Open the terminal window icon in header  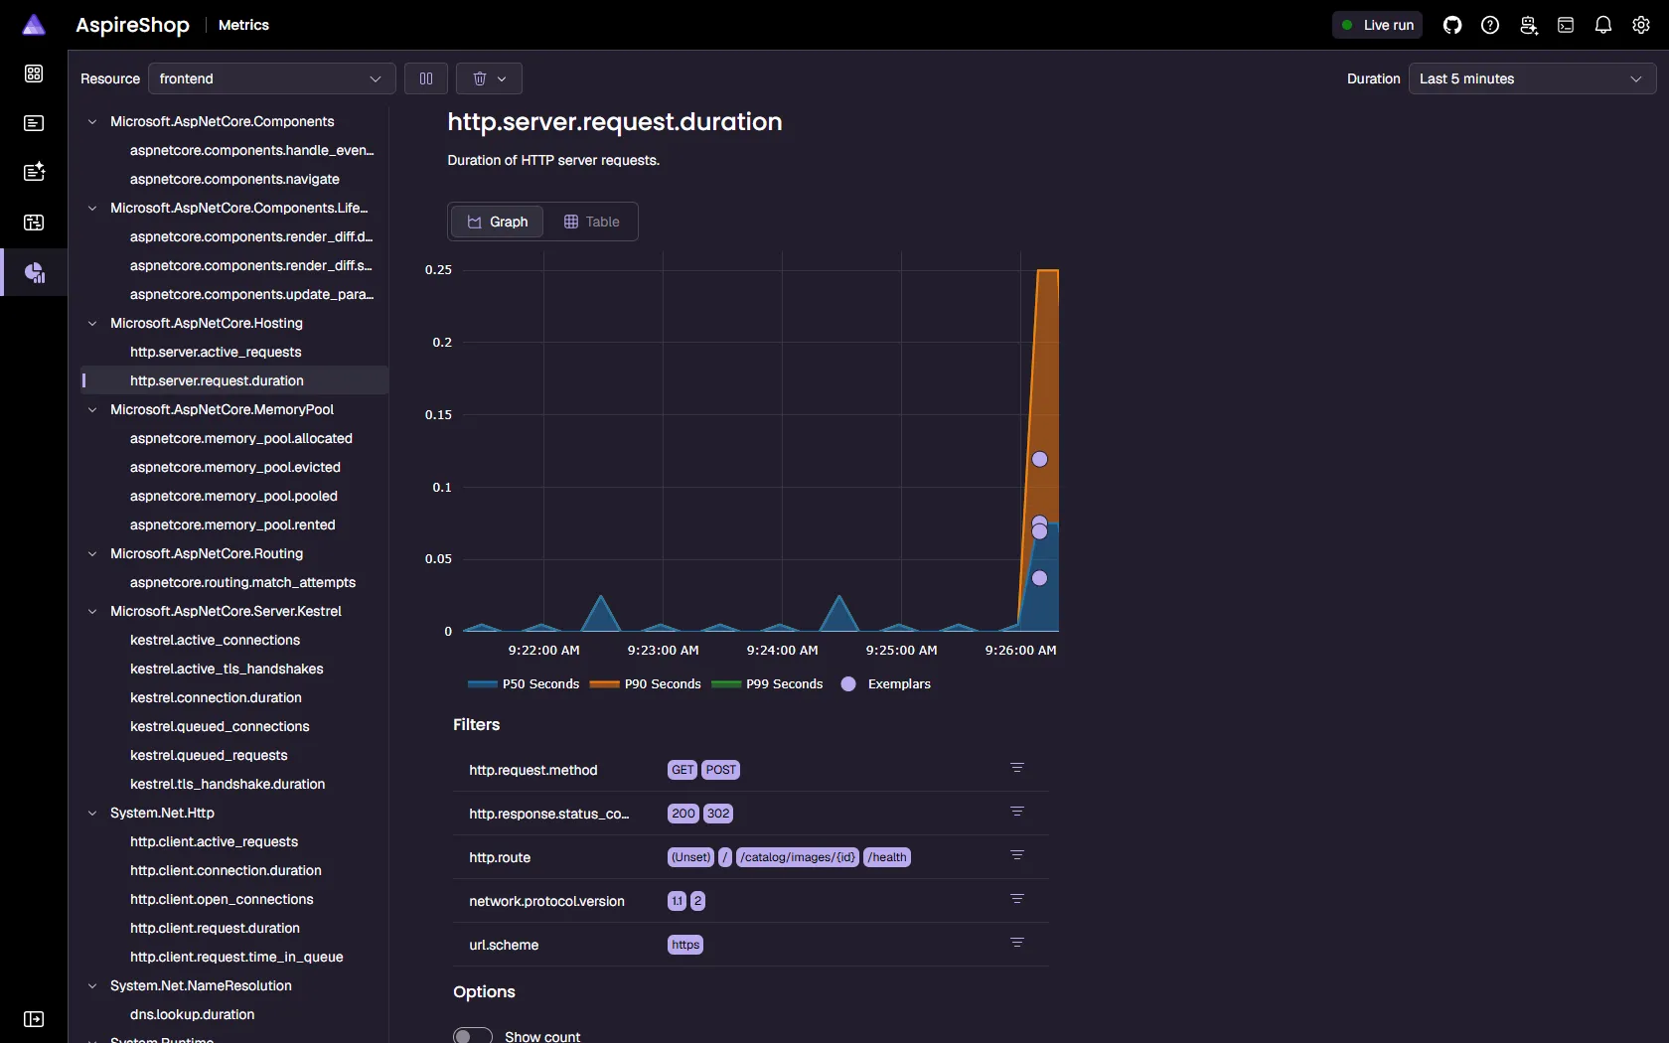tap(1566, 25)
